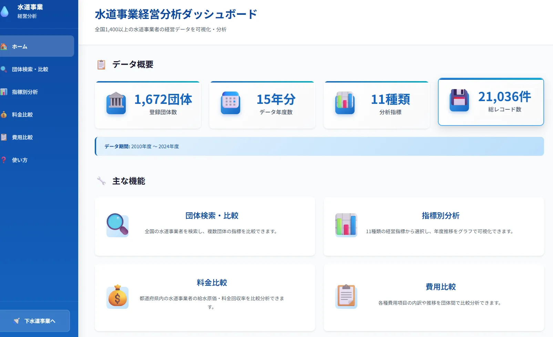This screenshot has height=337, width=553.
Task: Open the 団体検索・比較 feature card title
Action: click(212, 216)
